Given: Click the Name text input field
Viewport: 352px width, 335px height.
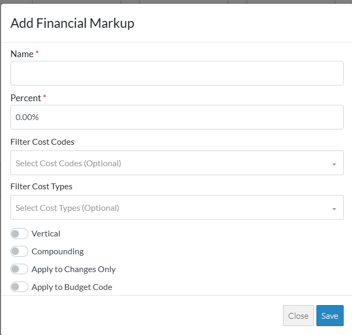Looking at the screenshot, I should pos(177,73).
